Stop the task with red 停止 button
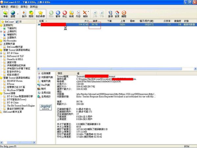 point(65,14)
